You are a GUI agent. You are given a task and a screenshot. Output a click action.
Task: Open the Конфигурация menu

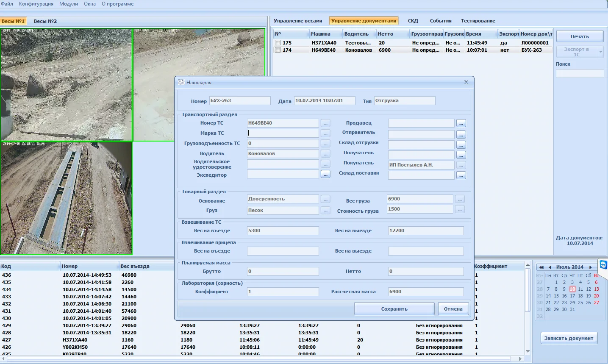tap(36, 4)
